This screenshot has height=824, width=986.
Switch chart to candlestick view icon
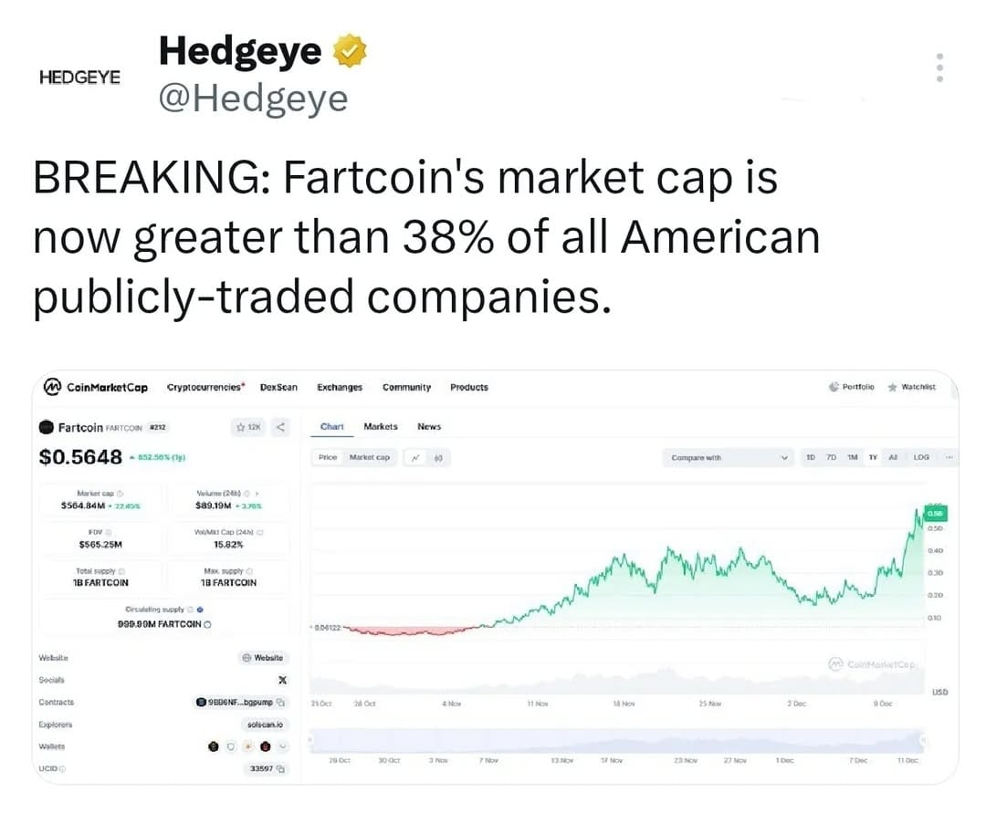coord(438,458)
